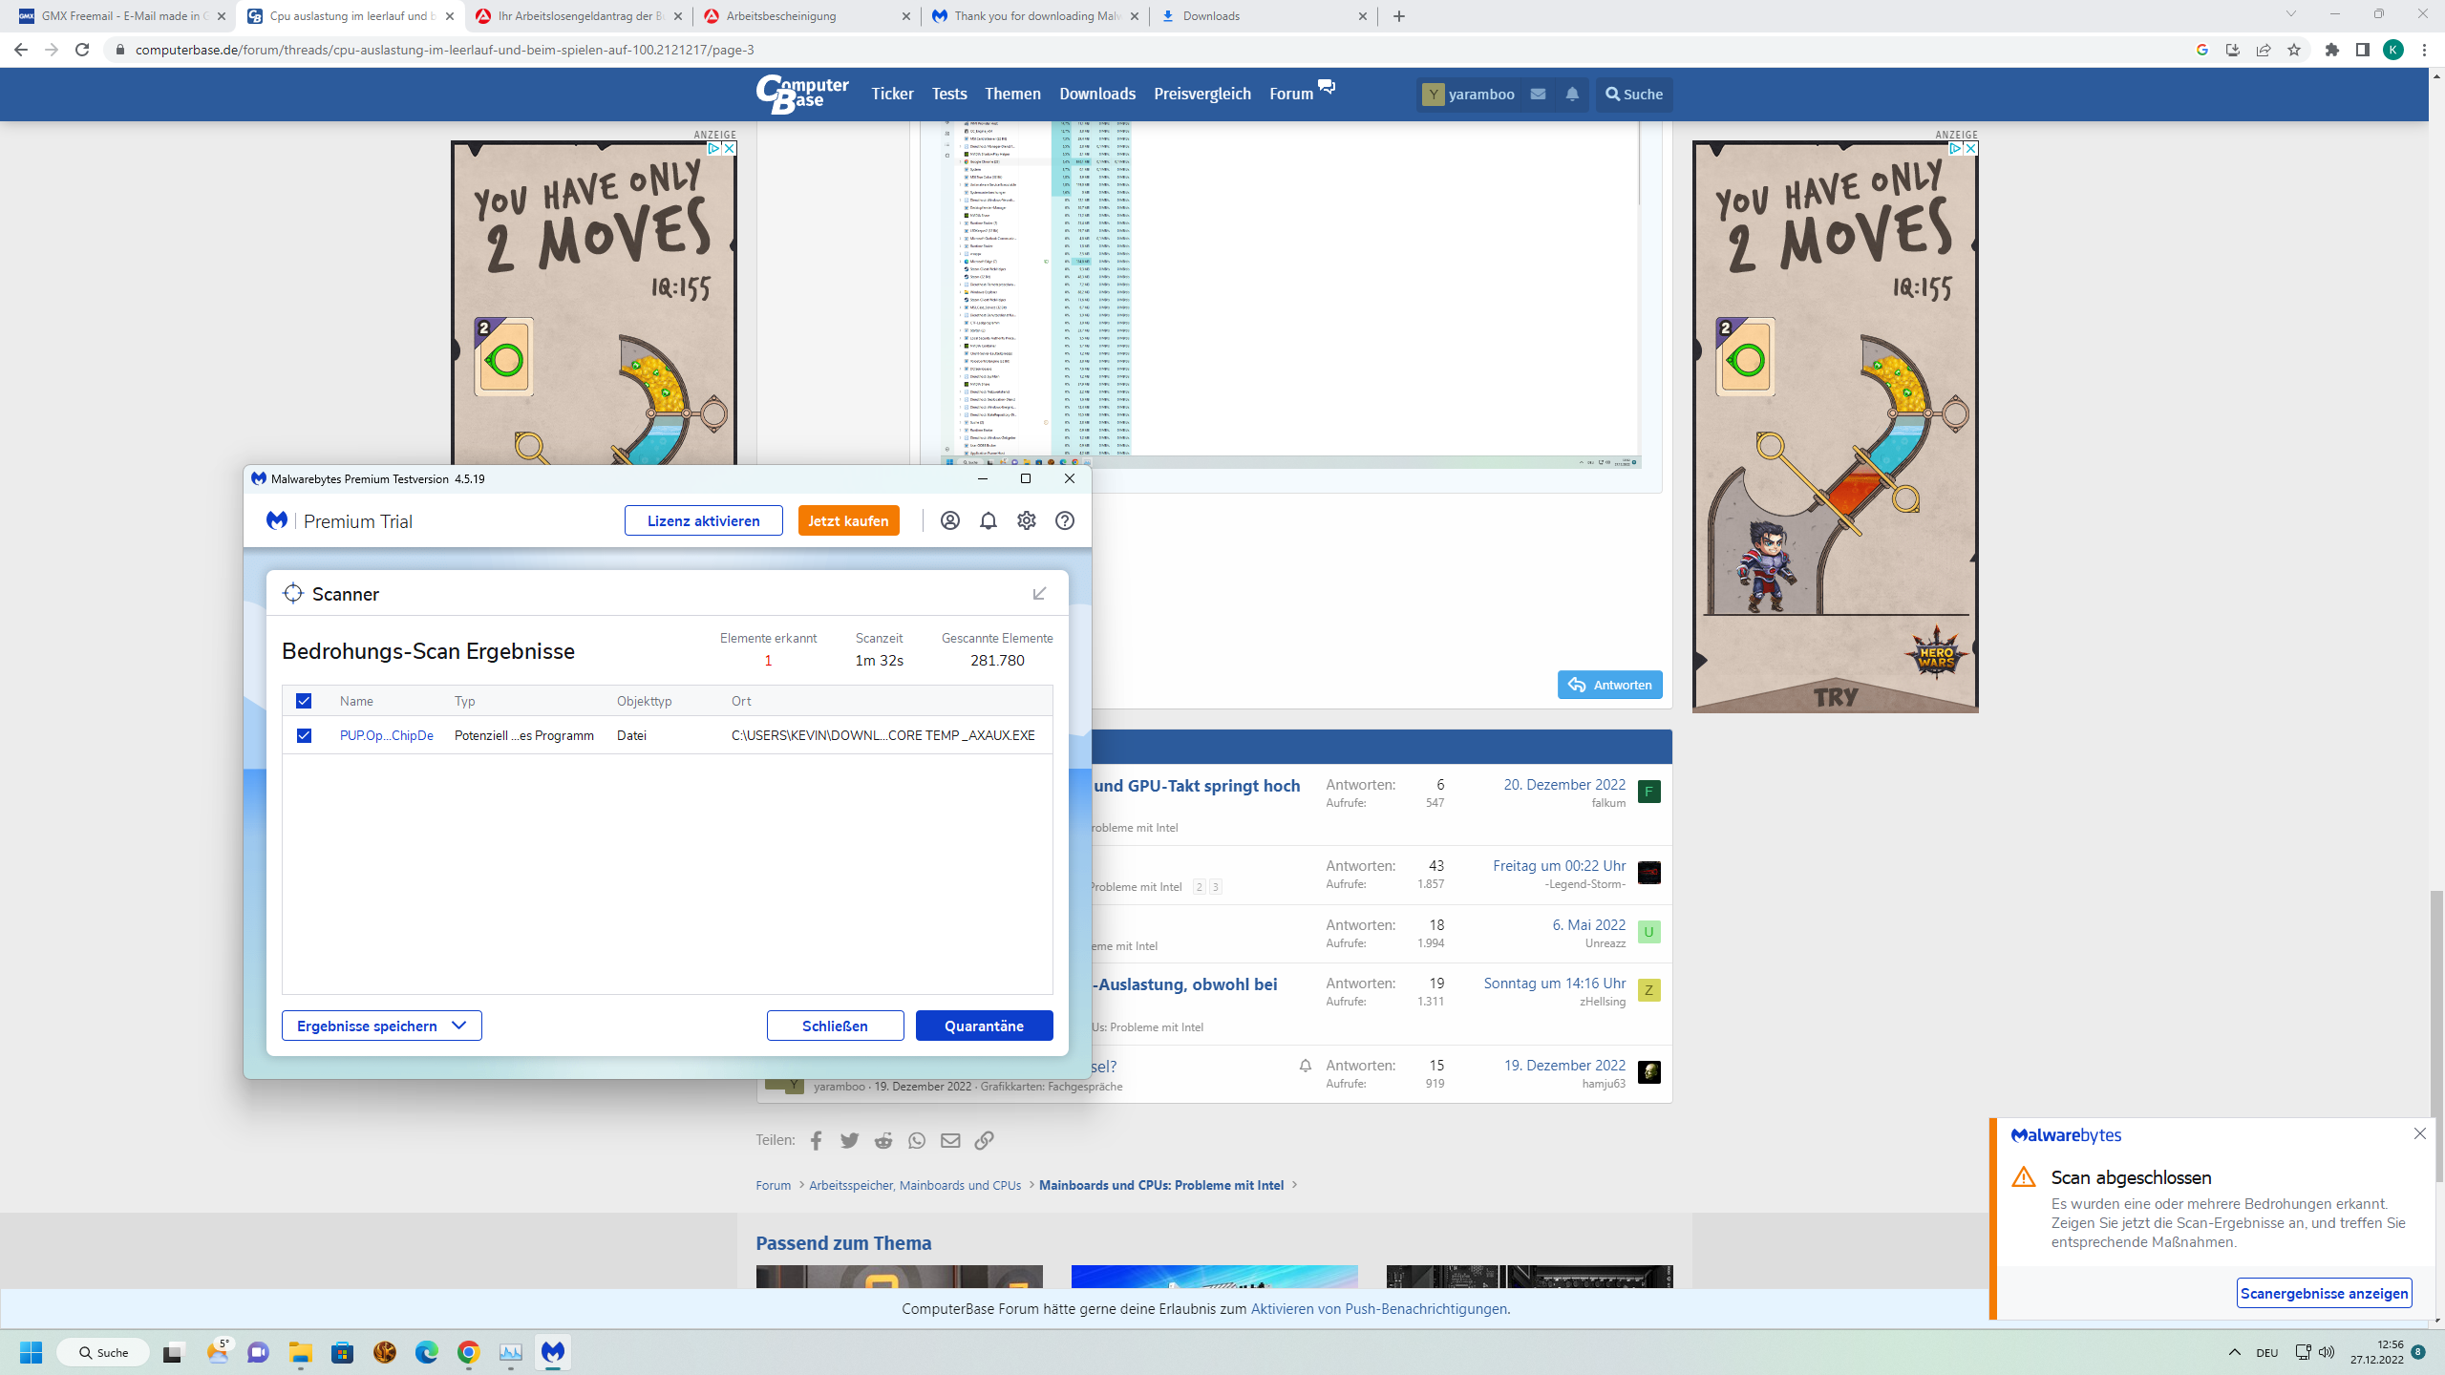This screenshot has height=1375, width=2445.
Task: Expand Ergebnisse speichern dropdown
Action: pos(381,1026)
